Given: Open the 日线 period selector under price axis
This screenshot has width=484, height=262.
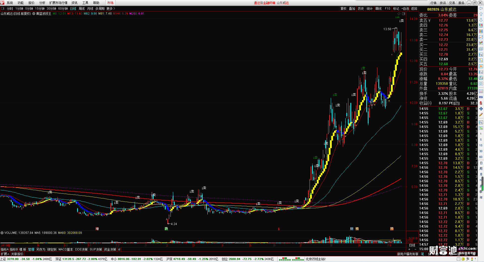Looking at the screenshot, I should (412, 245).
